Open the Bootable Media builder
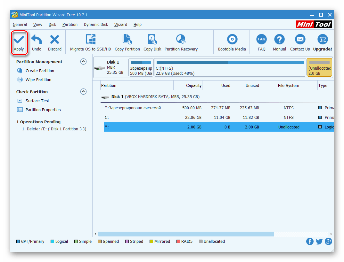Viewport: 344px width, 262px height. click(232, 42)
